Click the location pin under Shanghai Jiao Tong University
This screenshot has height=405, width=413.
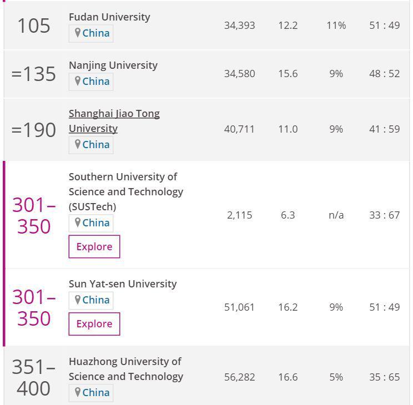point(78,144)
